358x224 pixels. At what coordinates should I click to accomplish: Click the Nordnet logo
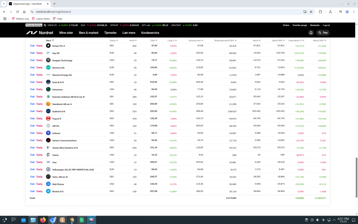[40, 33]
